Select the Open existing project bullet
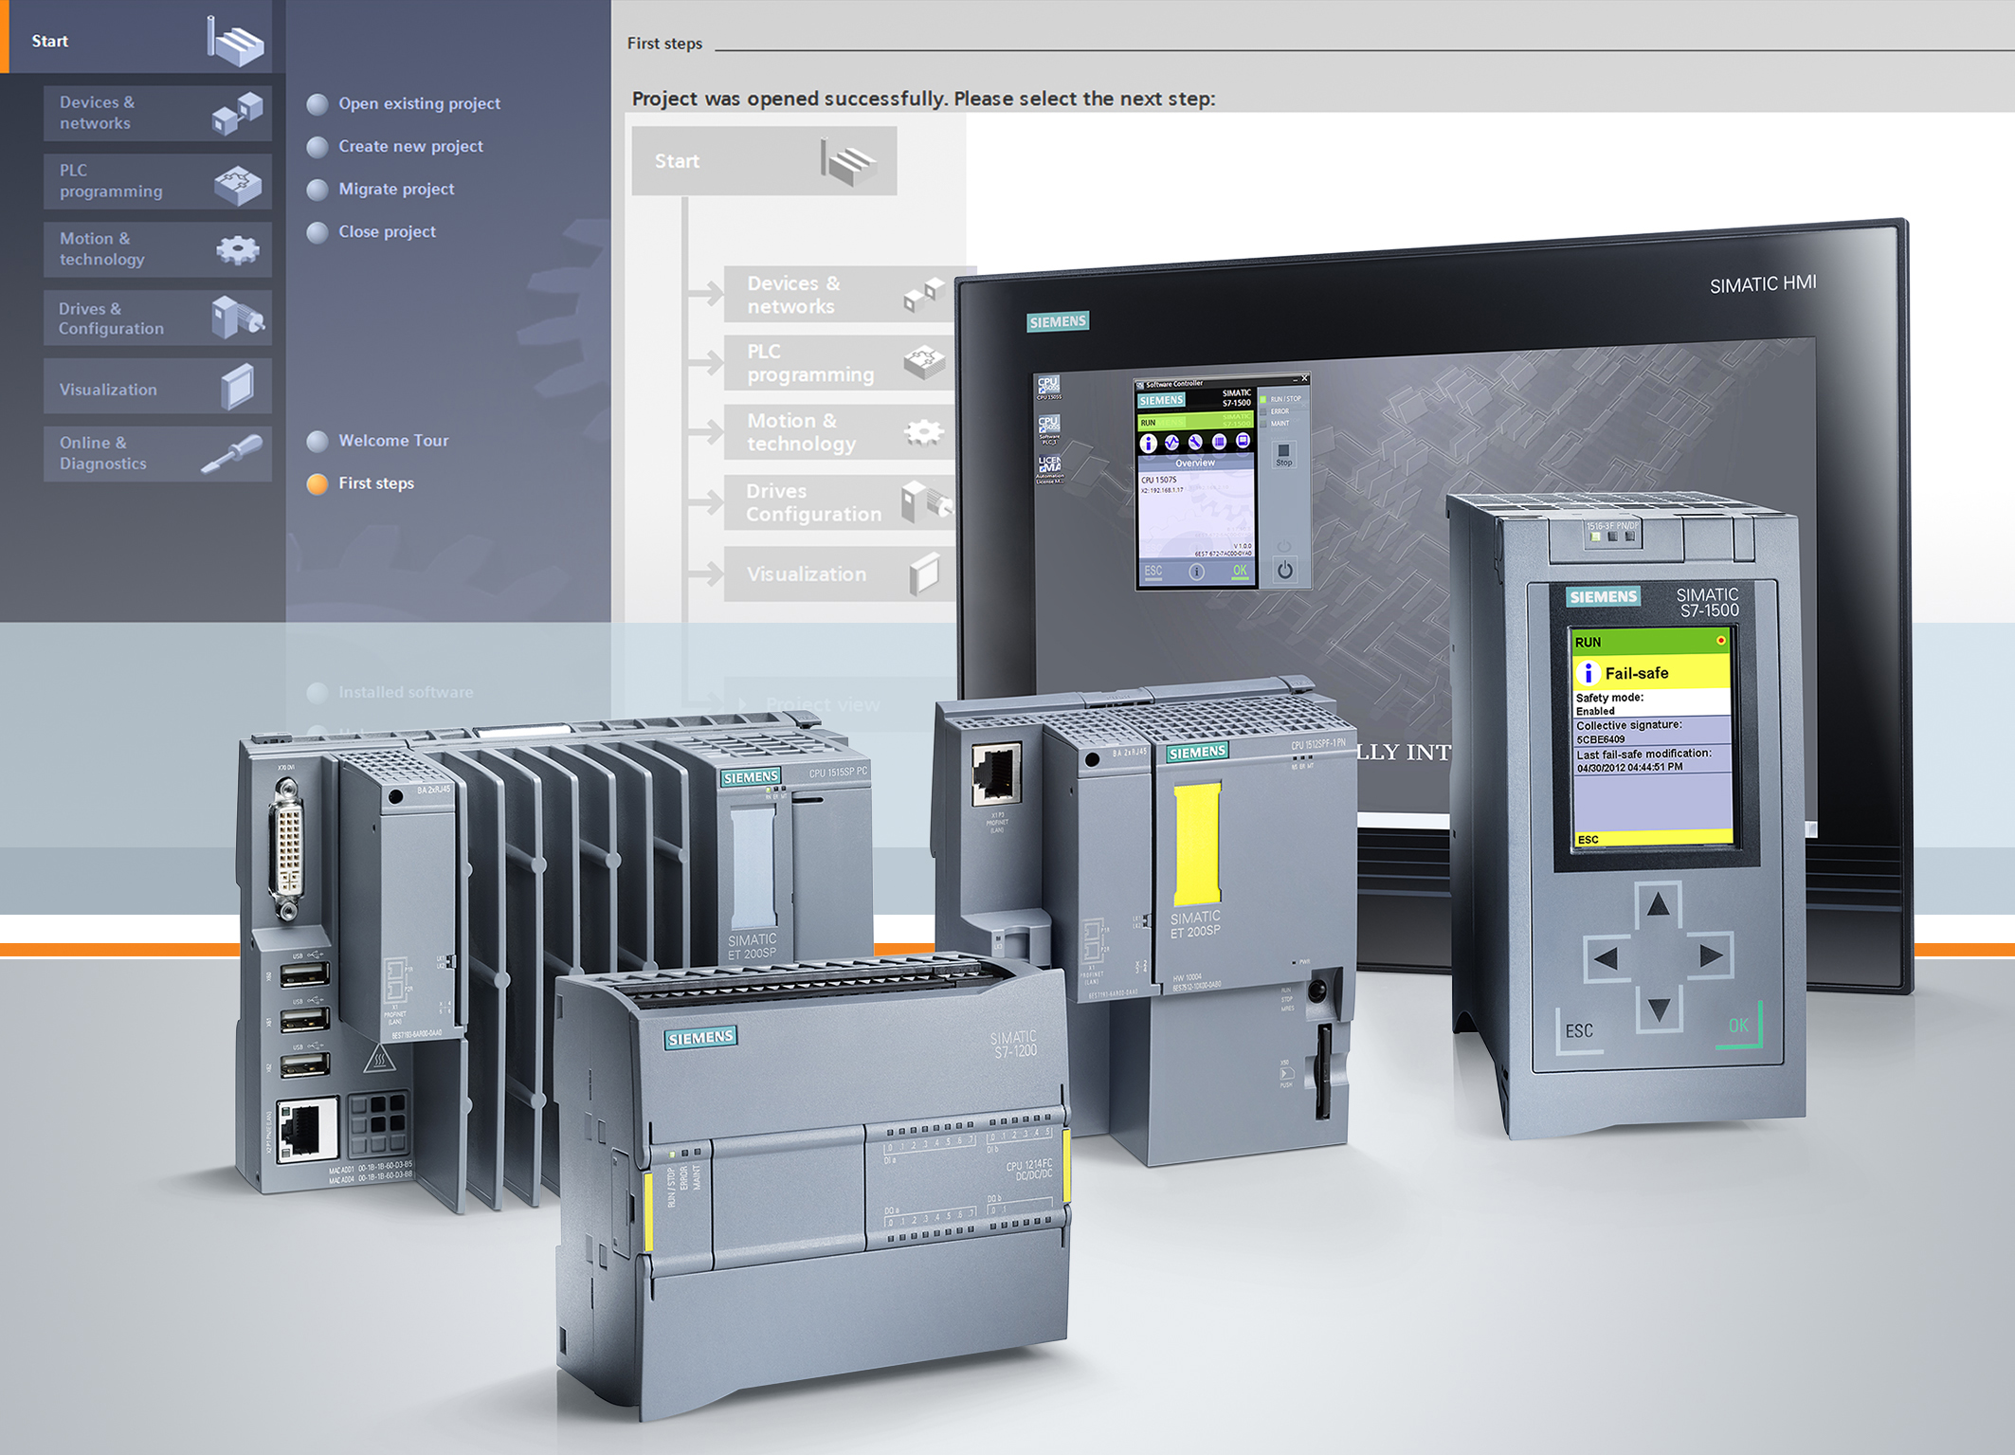Screen dimensions: 2015x1455 coord(318,104)
